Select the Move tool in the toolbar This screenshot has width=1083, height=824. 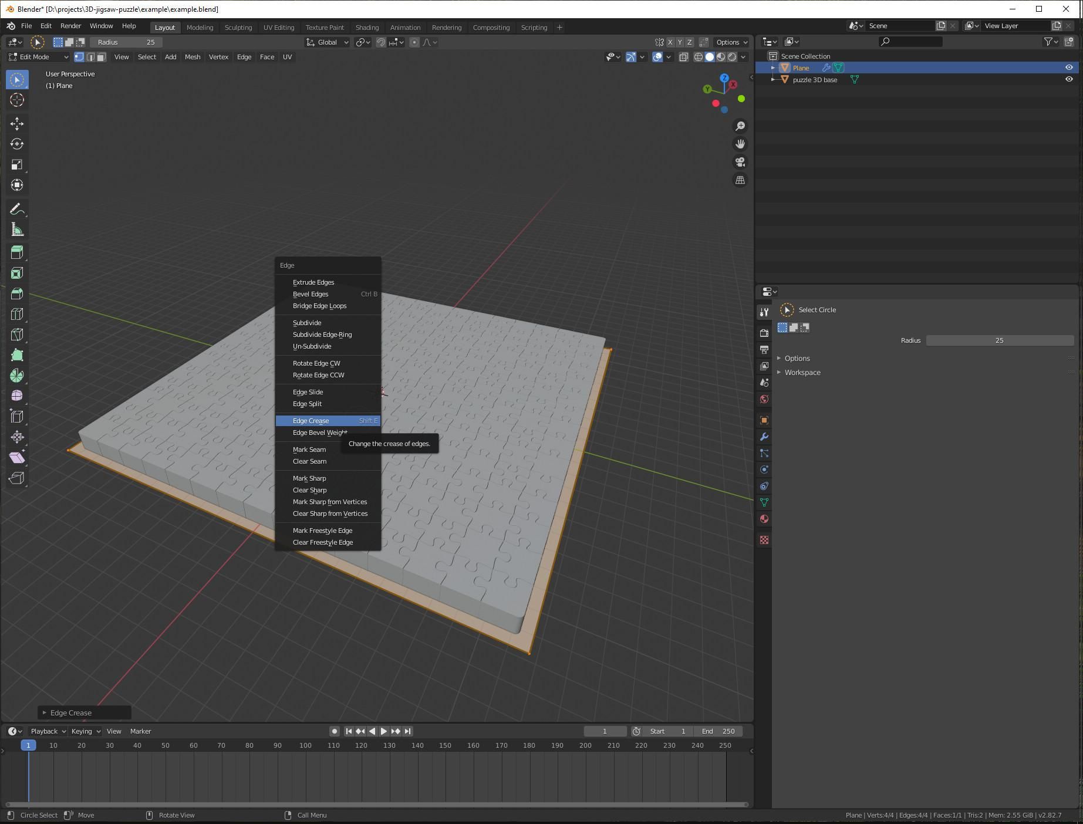coord(17,123)
